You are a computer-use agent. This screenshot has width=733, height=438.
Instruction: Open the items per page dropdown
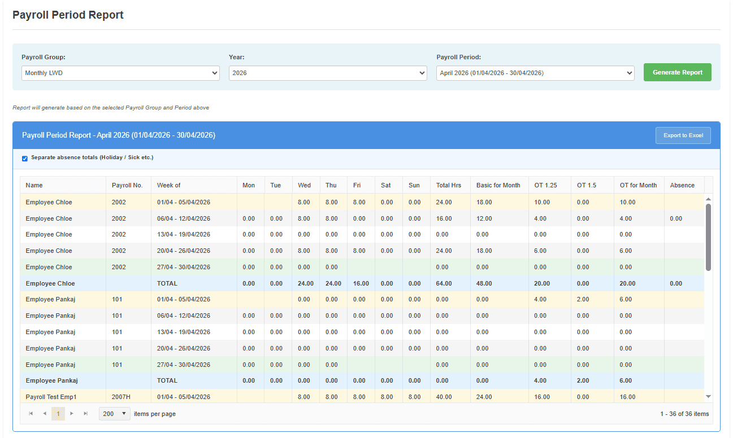[x=115, y=414]
